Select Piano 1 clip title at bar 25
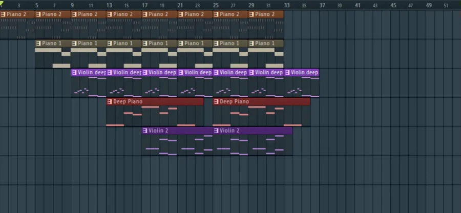This screenshot has width=461, height=213. click(229, 44)
